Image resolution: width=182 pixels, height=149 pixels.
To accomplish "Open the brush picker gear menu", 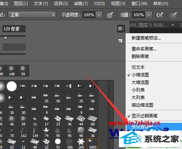I will [121, 29].
